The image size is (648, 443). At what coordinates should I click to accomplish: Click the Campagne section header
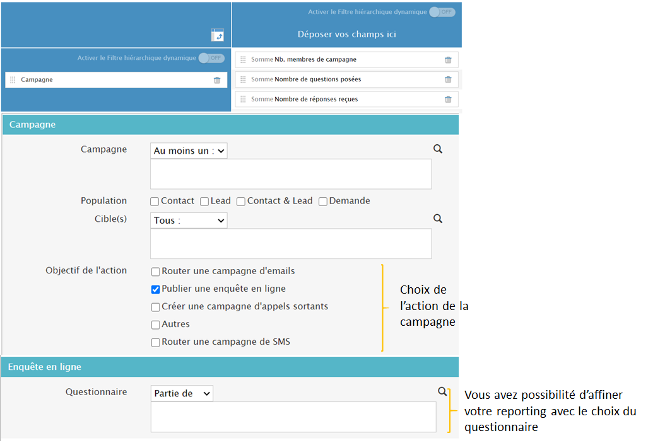(230, 125)
